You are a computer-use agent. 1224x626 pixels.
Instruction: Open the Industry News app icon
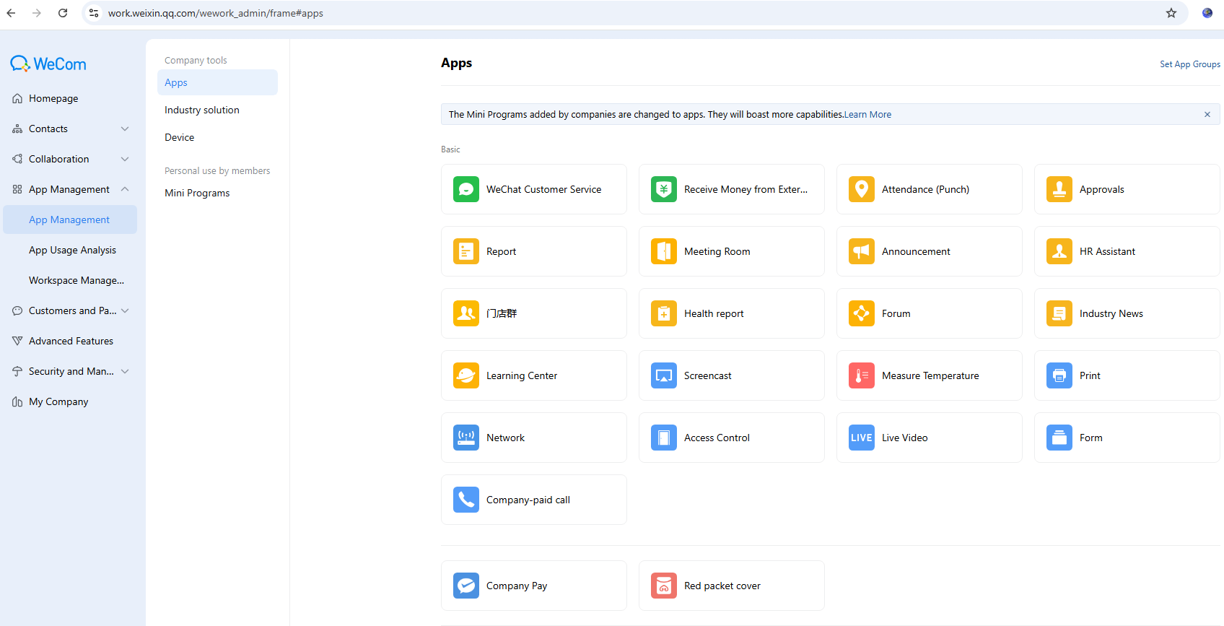[x=1059, y=313]
